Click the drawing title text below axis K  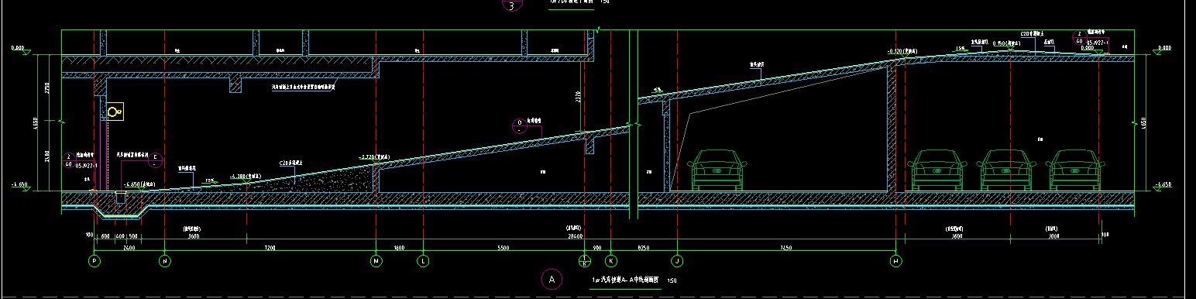click(x=625, y=279)
